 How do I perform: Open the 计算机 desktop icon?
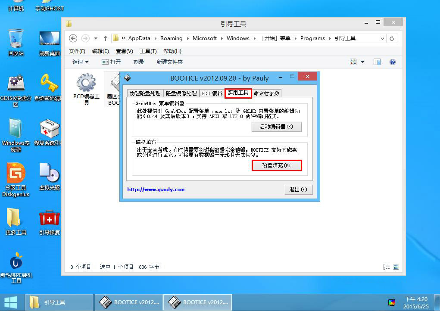(x=16, y=6)
